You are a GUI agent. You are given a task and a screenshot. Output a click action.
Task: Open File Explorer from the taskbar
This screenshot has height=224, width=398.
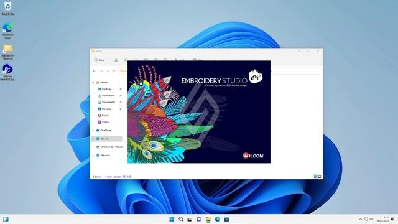click(x=208, y=219)
